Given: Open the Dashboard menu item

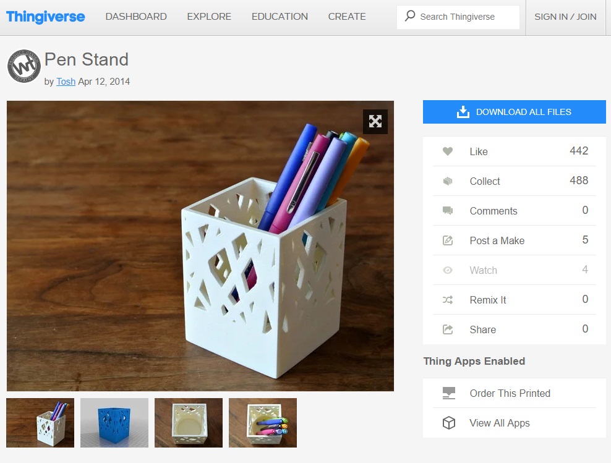Looking at the screenshot, I should tap(136, 17).
